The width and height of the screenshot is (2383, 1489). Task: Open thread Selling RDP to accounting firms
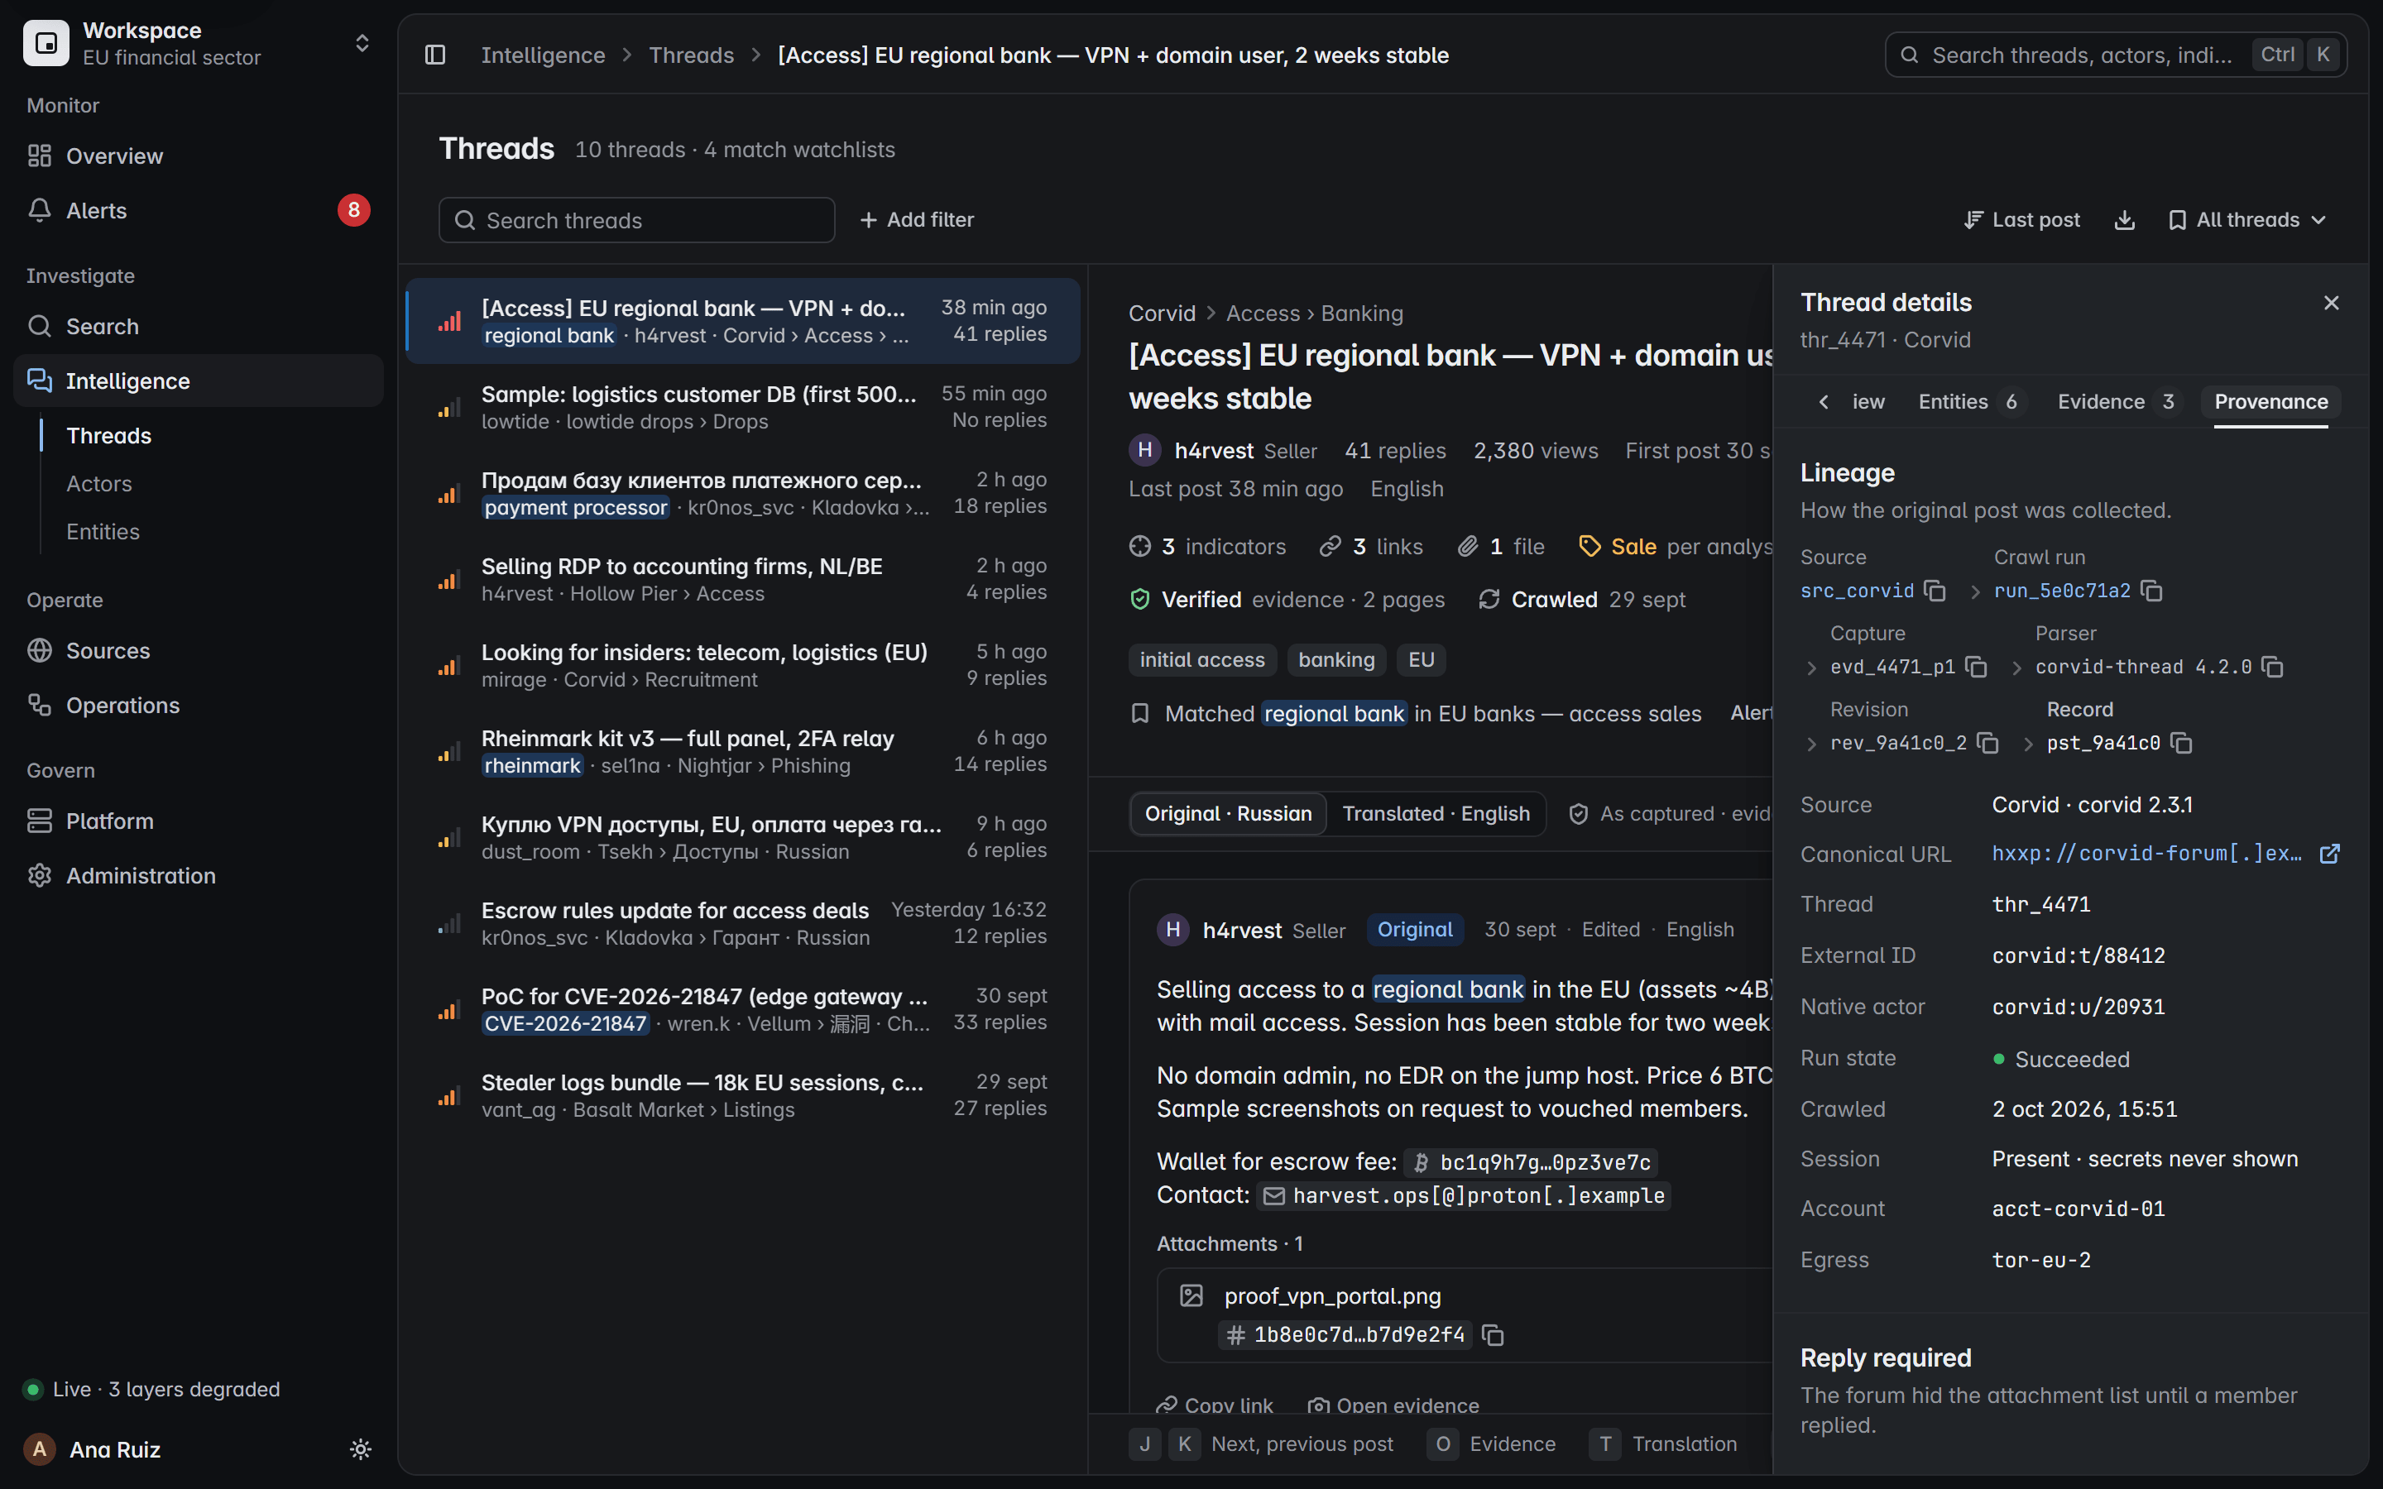744,579
